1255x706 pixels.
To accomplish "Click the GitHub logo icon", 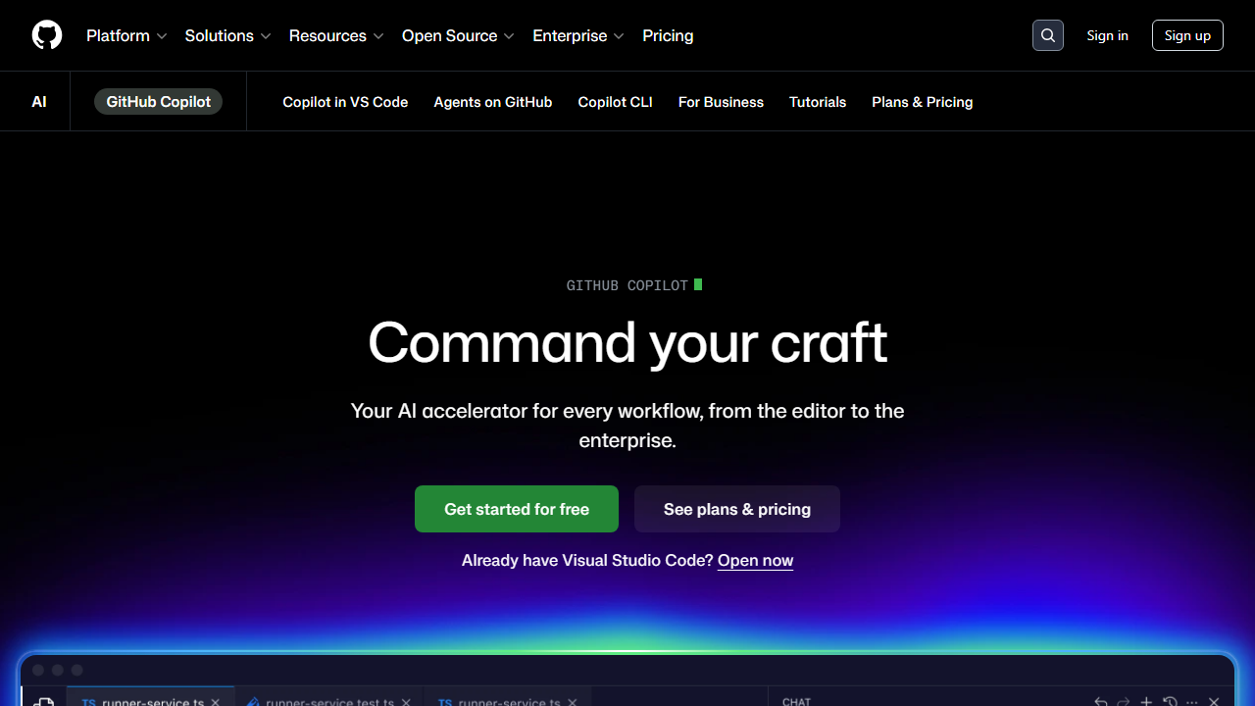I will tap(46, 34).
